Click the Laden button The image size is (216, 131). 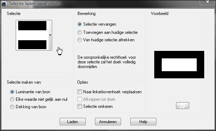pos(72,122)
